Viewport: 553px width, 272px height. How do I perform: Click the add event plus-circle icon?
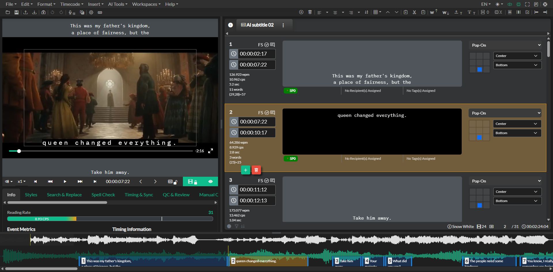pos(301,12)
